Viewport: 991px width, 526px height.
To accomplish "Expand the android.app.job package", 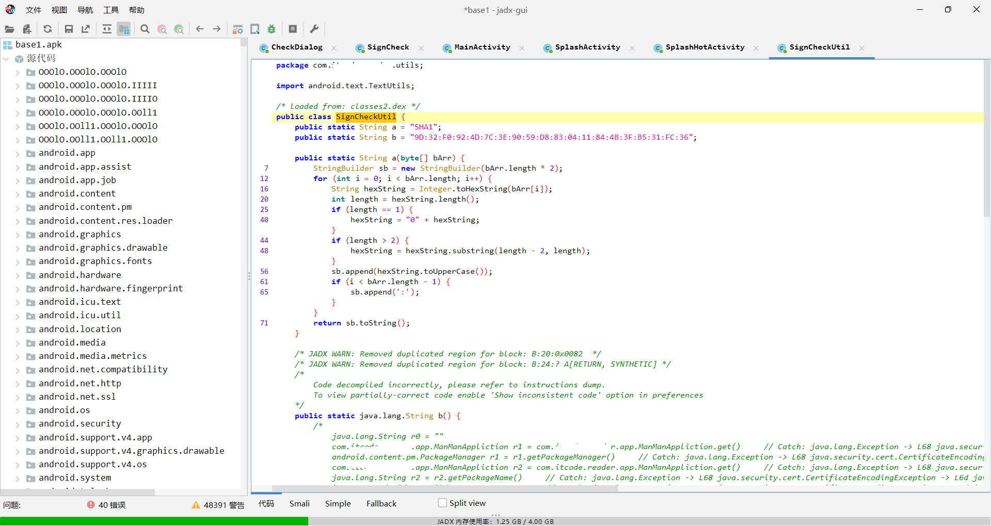I will [17, 180].
